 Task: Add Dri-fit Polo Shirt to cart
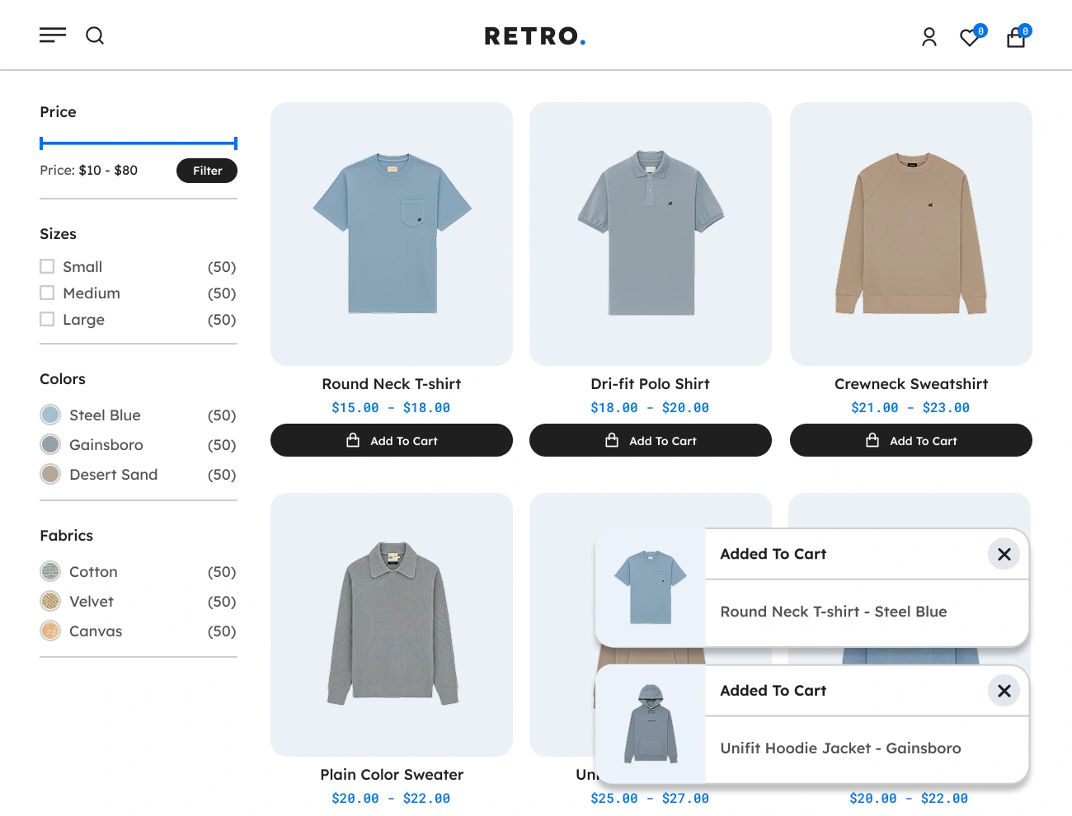(x=651, y=440)
